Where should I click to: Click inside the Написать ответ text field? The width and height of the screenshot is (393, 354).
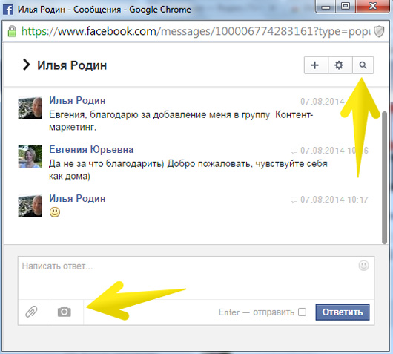[196, 278]
